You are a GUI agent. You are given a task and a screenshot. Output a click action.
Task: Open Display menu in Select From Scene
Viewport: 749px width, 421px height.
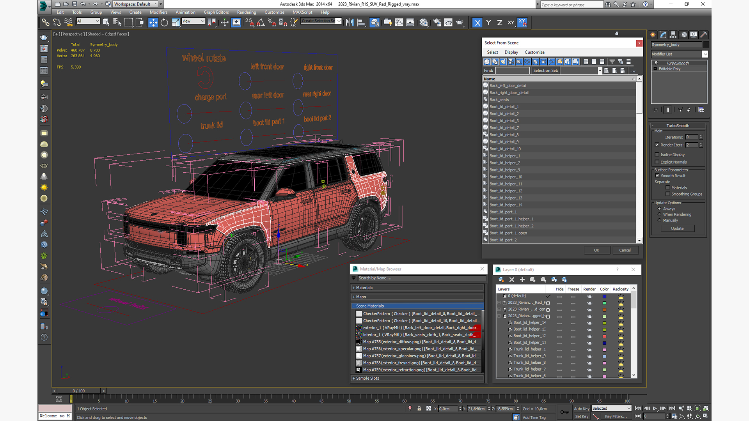coord(511,52)
